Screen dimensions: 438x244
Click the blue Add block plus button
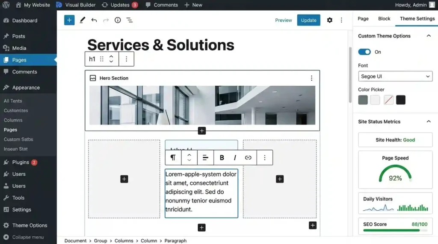point(69,20)
